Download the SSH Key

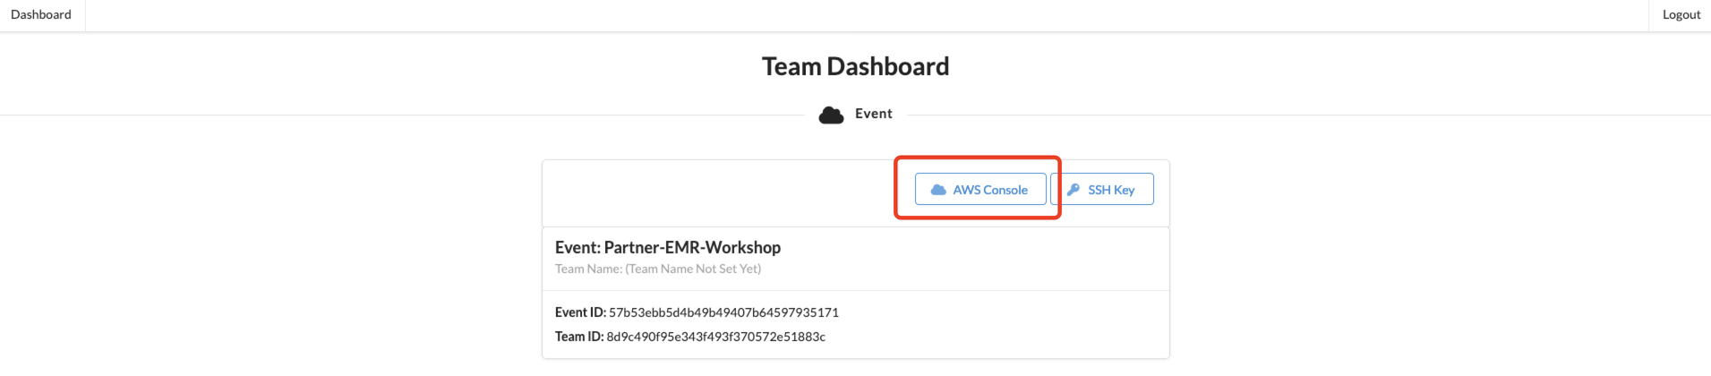click(1102, 190)
